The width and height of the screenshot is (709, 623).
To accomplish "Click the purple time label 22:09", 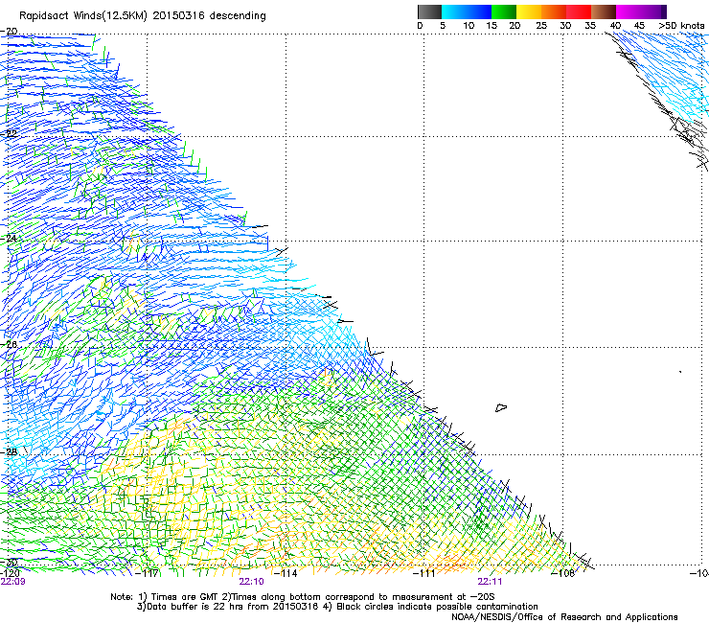I will pos(12,582).
